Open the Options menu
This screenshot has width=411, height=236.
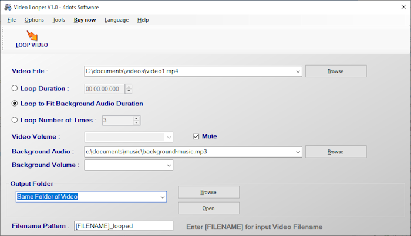(x=34, y=20)
